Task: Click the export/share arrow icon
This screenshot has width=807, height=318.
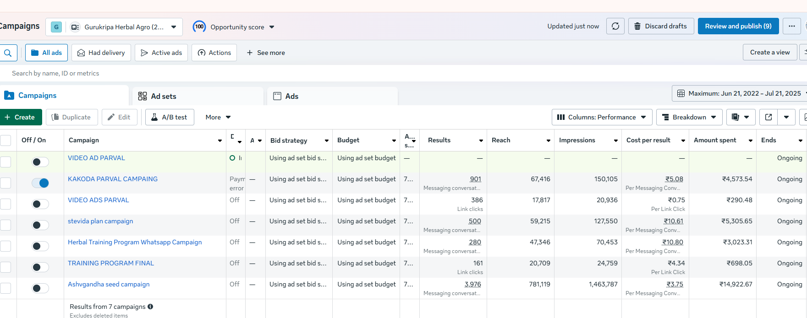Action: (769, 118)
